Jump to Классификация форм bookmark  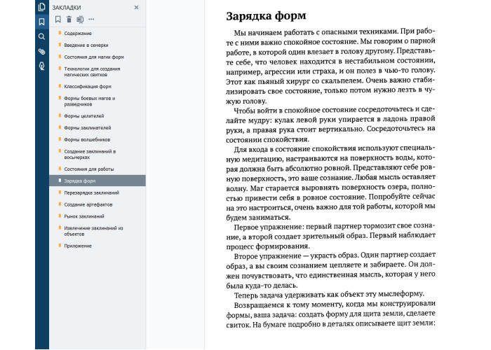[87, 86]
